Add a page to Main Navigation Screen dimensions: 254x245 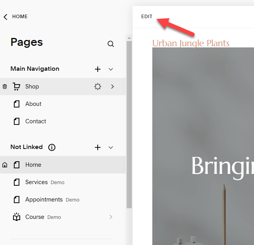[x=98, y=69]
